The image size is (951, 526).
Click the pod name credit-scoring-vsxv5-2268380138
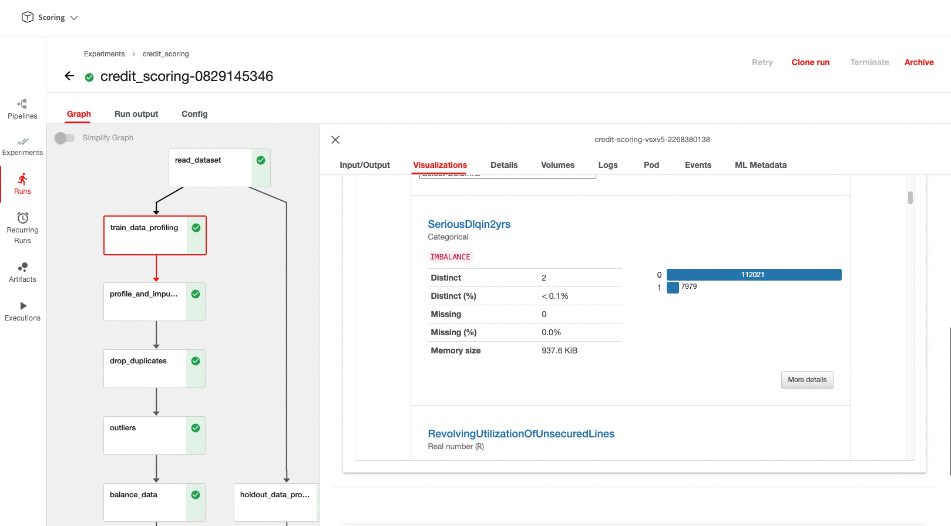(x=652, y=140)
